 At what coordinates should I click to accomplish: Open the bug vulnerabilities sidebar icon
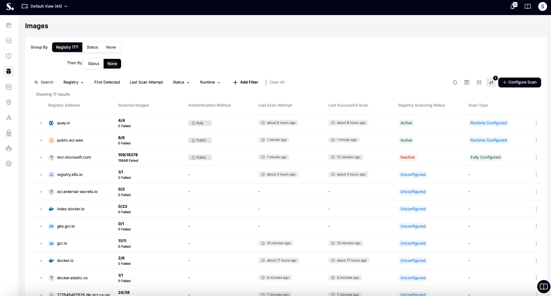click(x=9, y=72)
